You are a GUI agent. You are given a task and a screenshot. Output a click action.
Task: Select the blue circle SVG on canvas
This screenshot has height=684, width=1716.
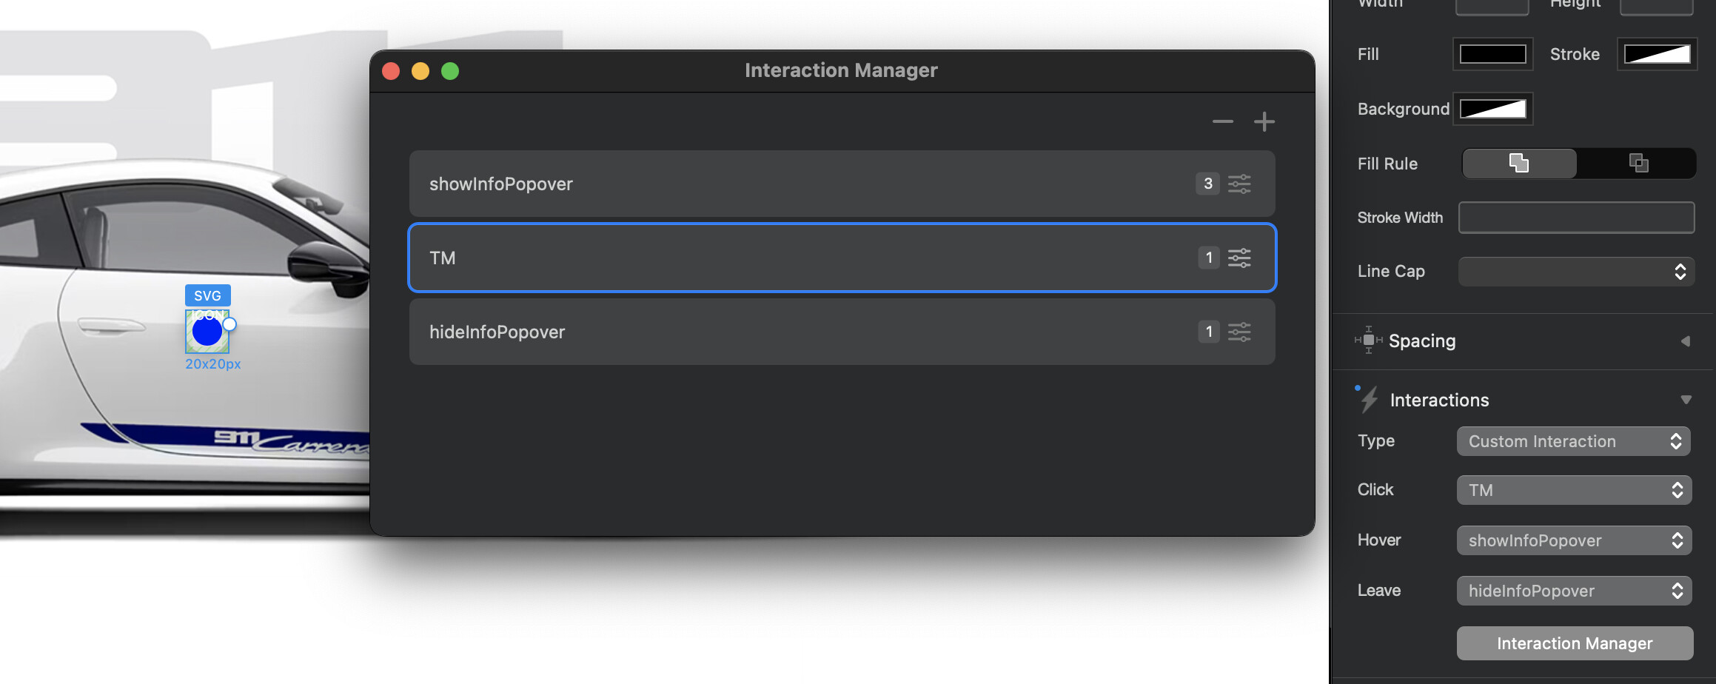point(207,332)
